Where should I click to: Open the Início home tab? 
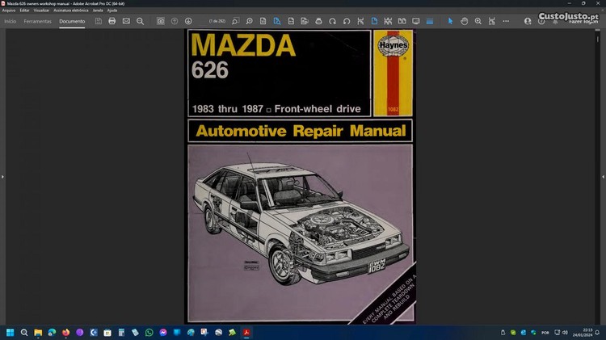(x=11, y=21)
